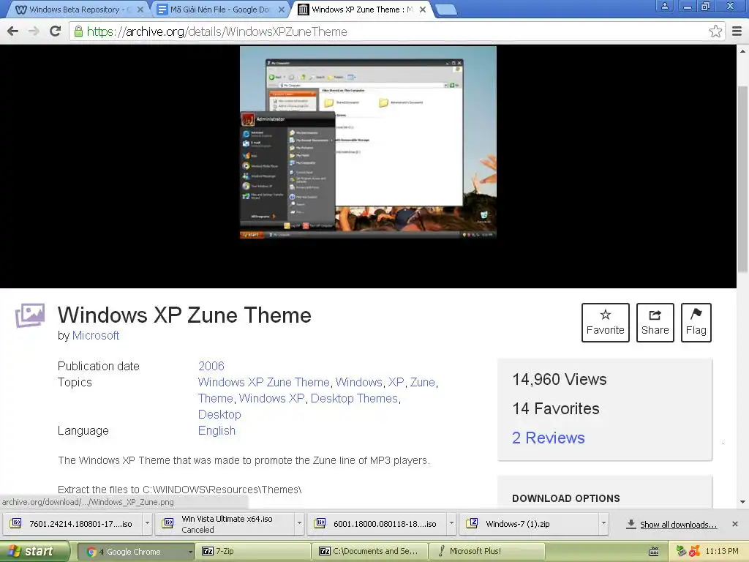749x562 pixels.
Task: Open the Windows Start button
Action: (x=34, y=552)
